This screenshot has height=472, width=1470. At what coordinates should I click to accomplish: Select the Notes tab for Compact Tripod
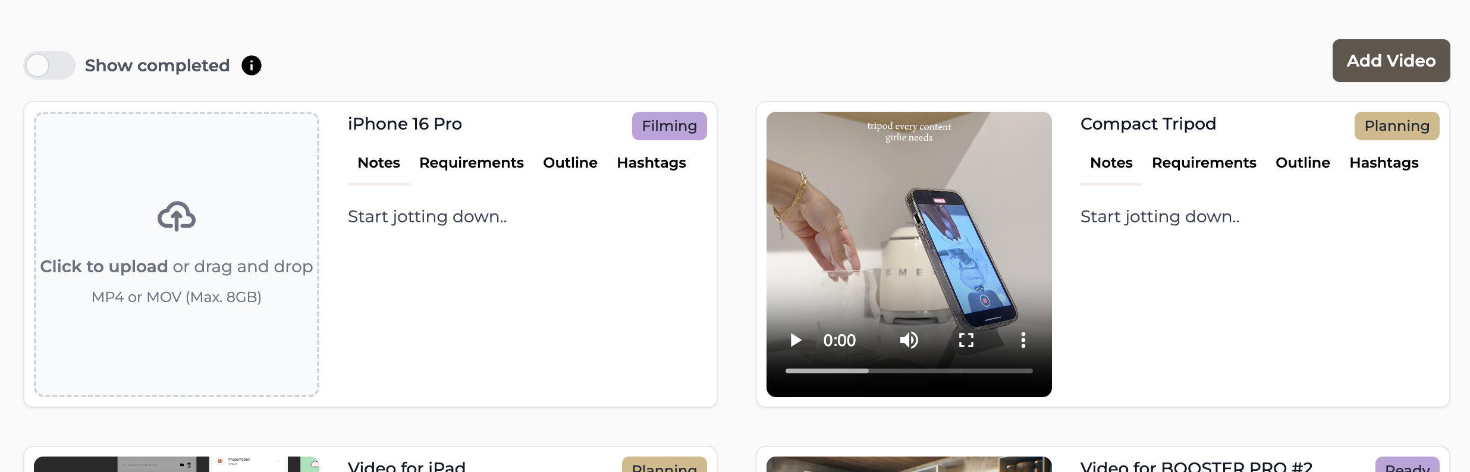pos(1111,163)
